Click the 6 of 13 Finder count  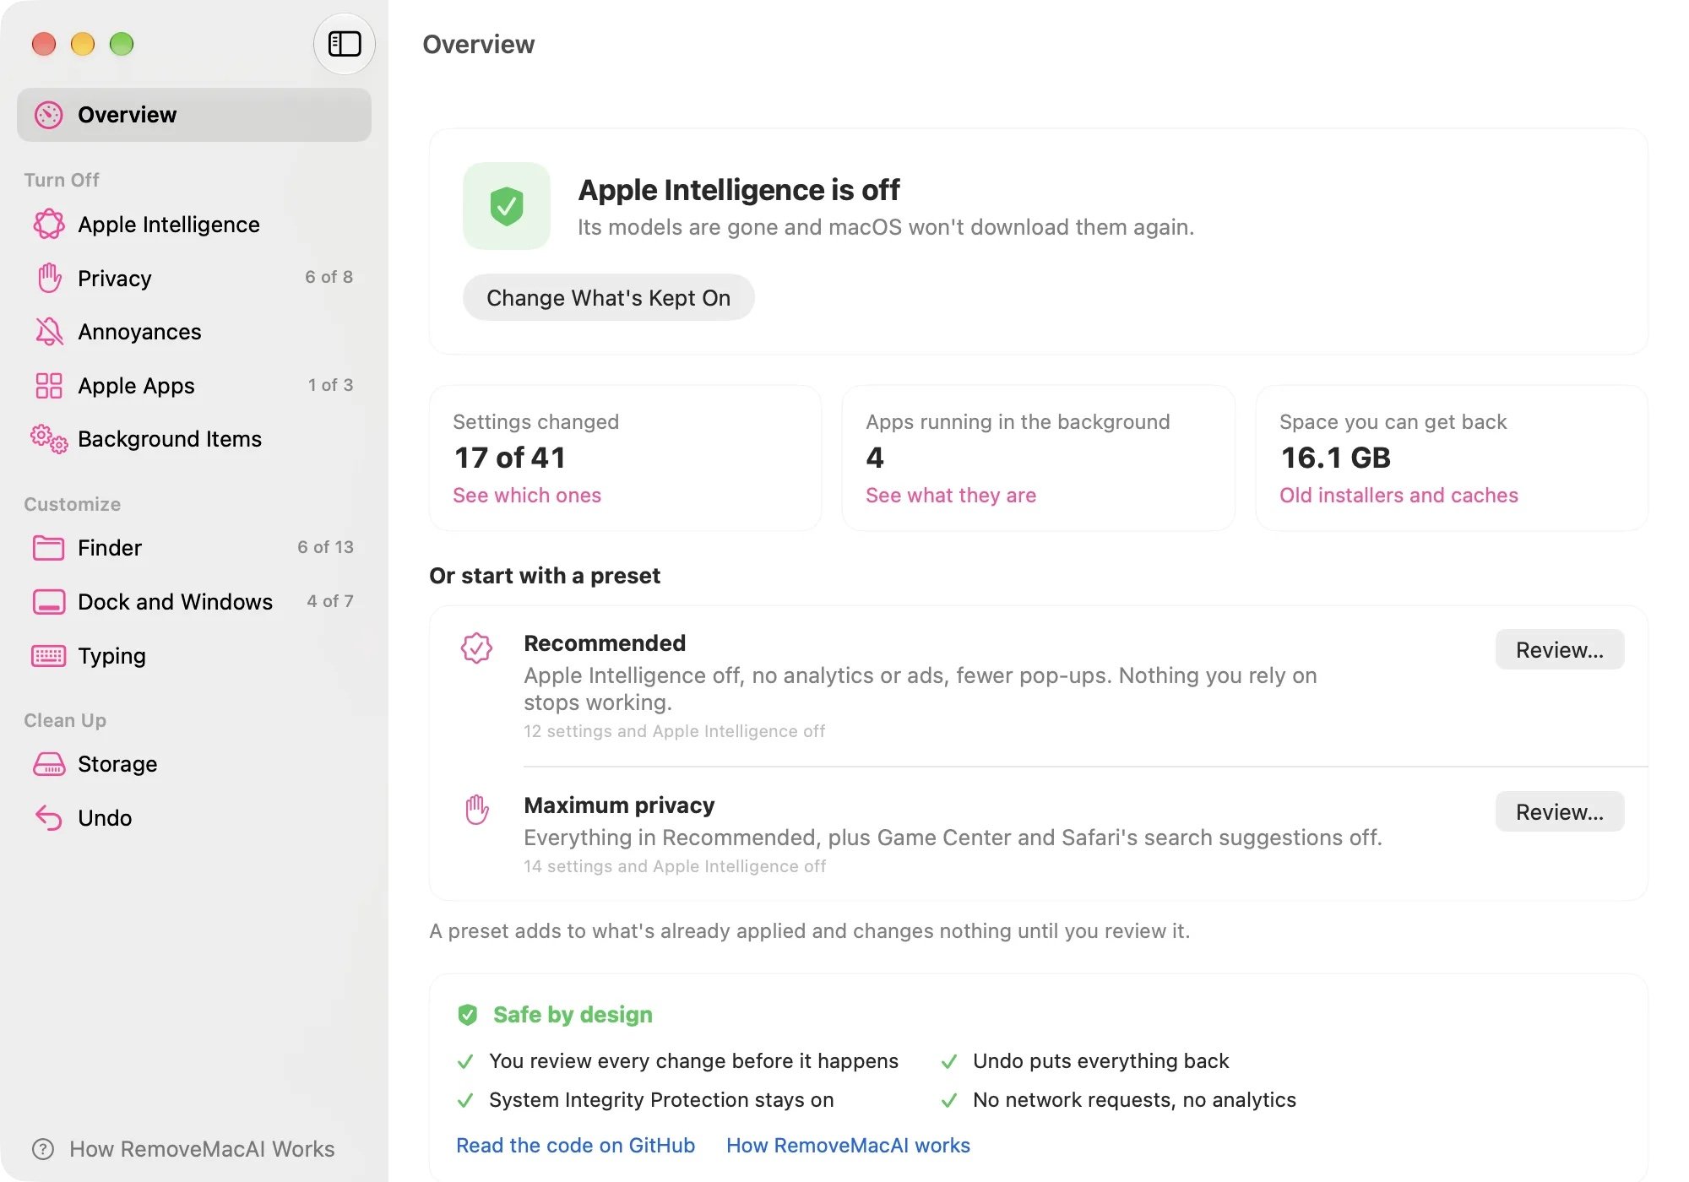coord(325,547)
